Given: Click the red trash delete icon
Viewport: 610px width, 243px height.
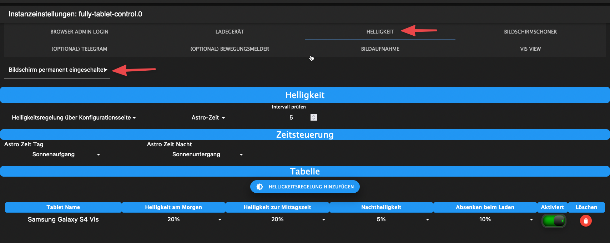Looking at the screenshot, I should click(586, 221).
